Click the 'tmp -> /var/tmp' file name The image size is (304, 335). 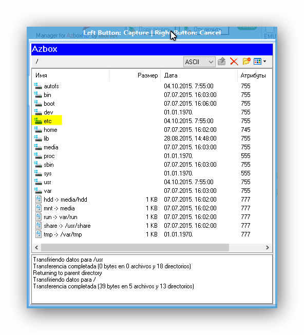pos(63,234)
